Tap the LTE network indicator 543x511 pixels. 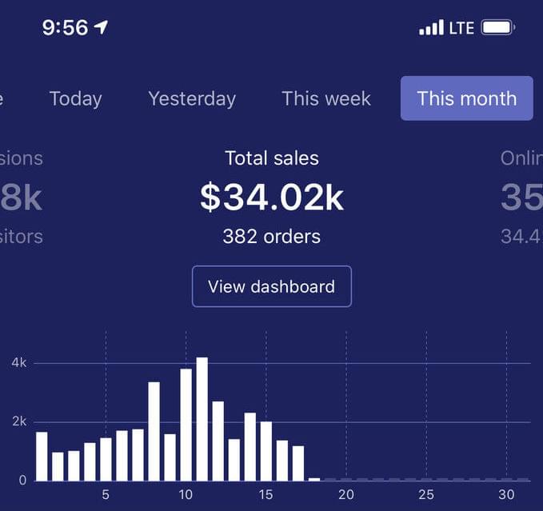(461, 28)
